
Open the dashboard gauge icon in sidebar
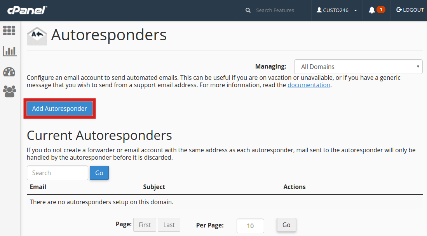(9, 72)
